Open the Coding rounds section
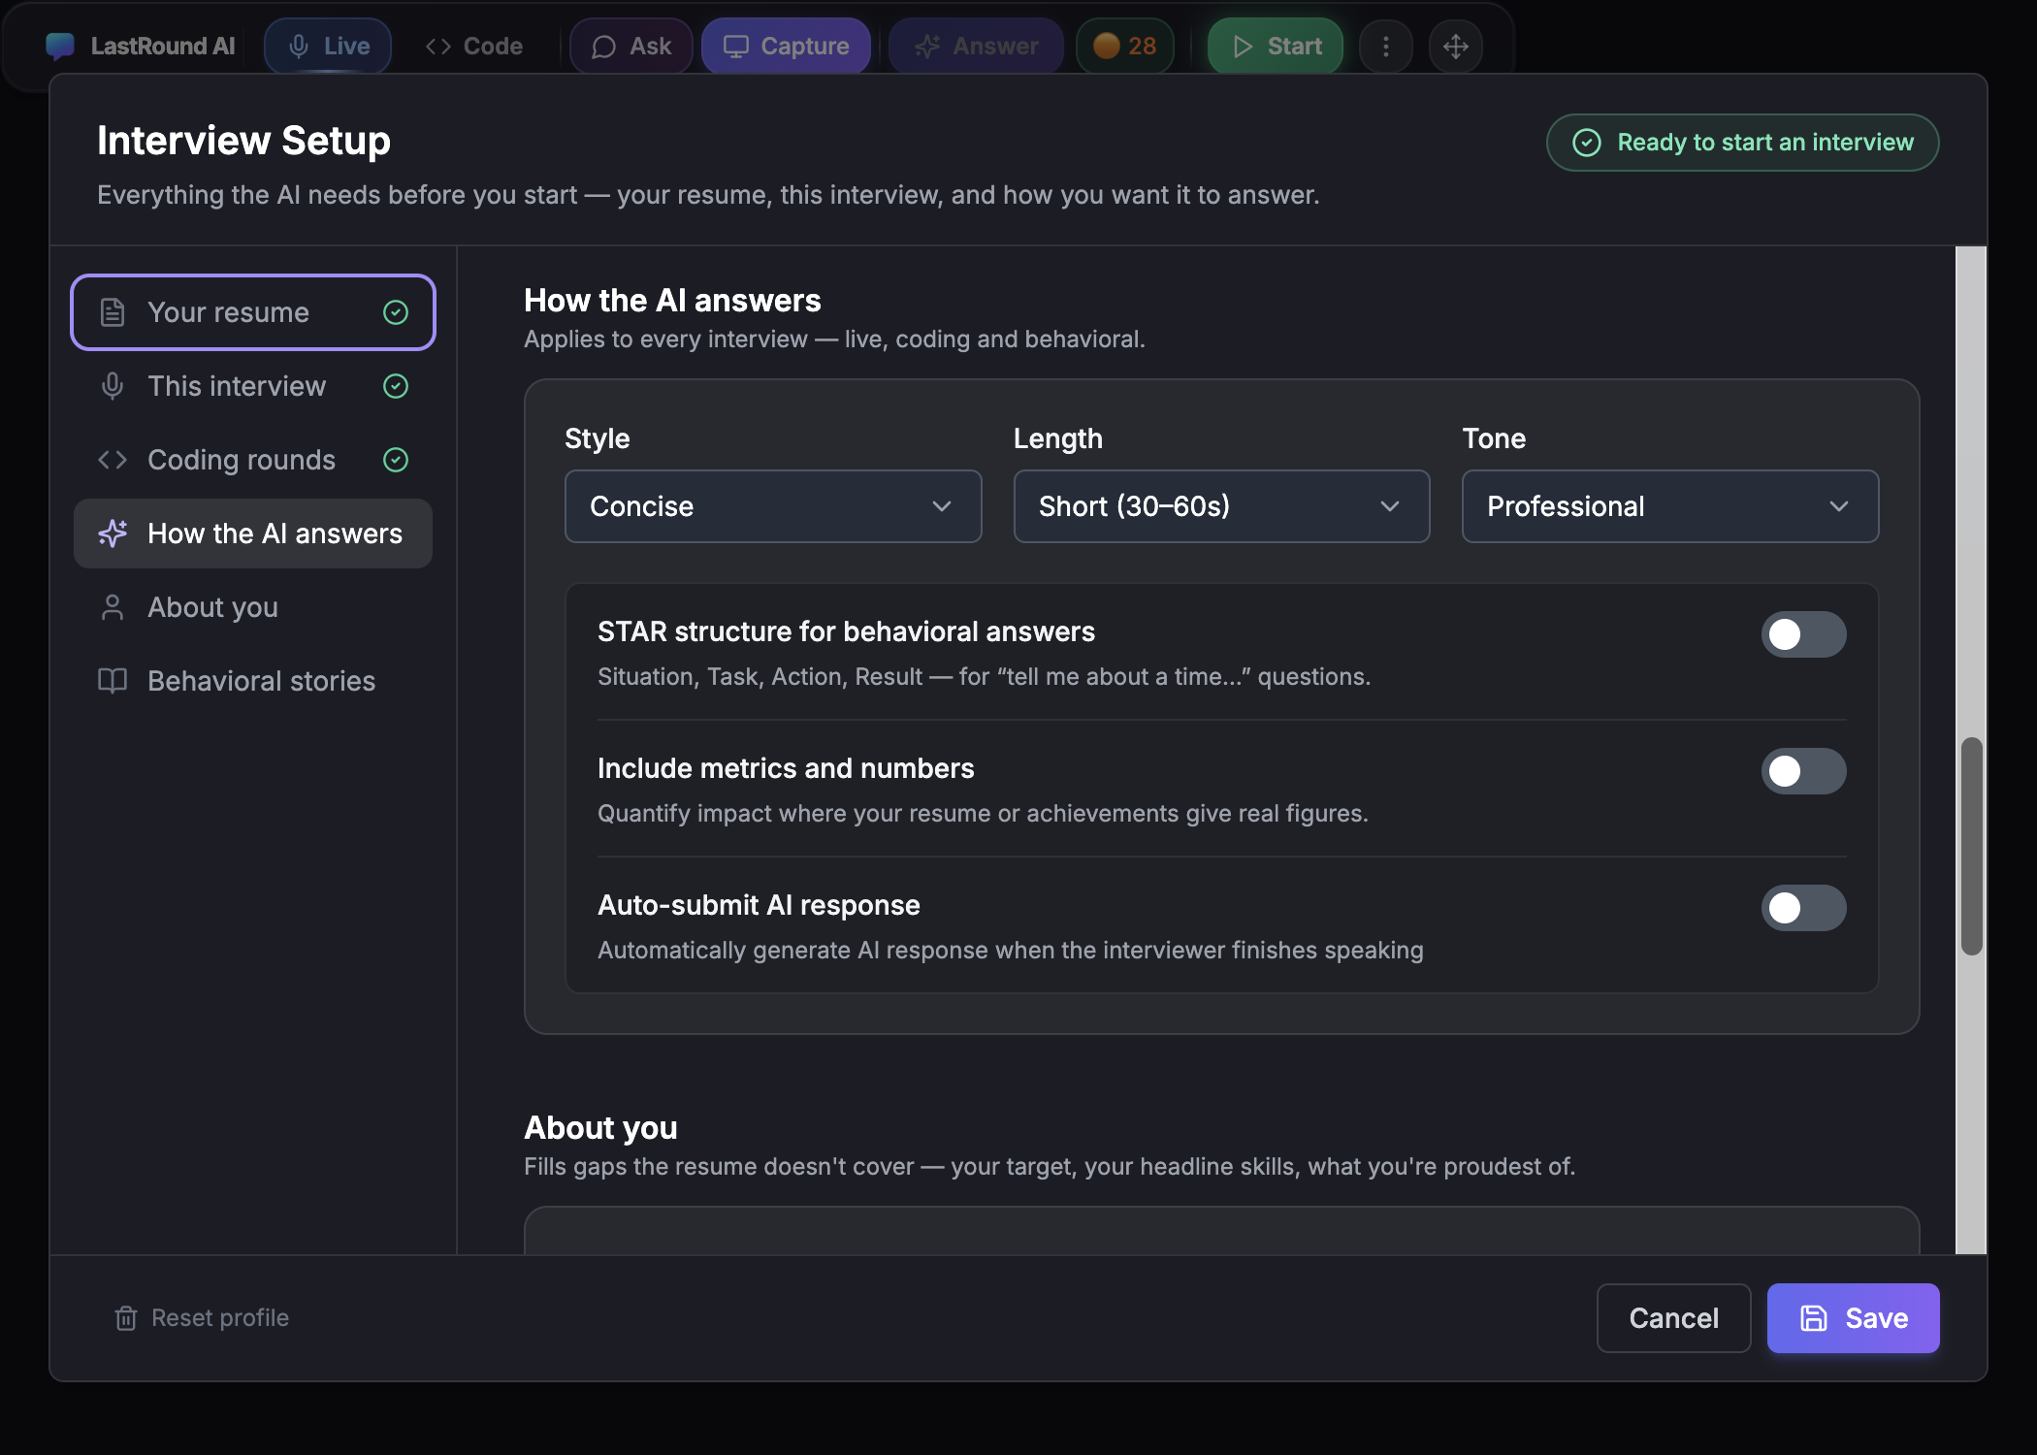2037x1455 pixels. [x=253, y=460]
